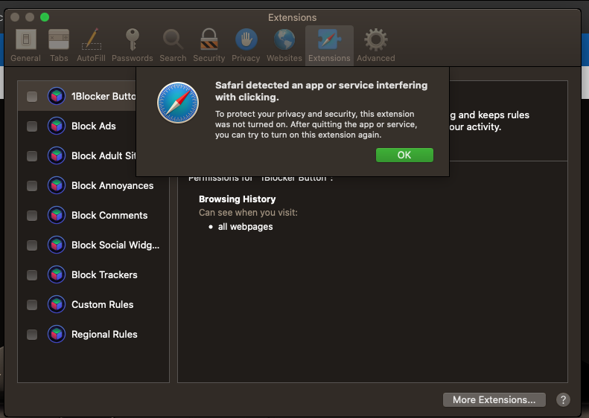The image size is (589, 418).
Task: Enable the Block Trackers checkbox
Action: click(x=32, y=275)
